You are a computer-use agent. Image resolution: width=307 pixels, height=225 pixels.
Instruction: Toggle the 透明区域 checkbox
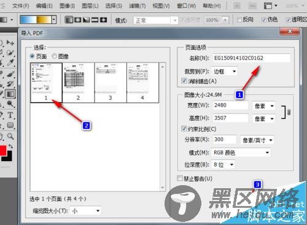tap(288, 20)
